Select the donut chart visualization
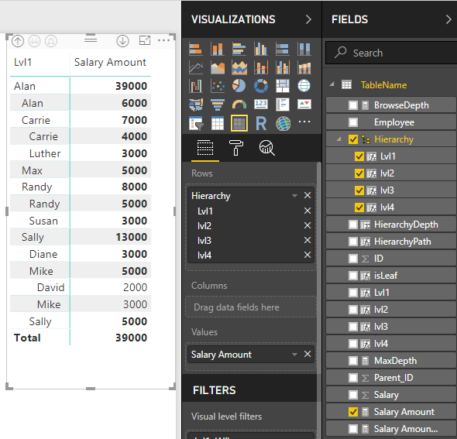 [261, 86]
